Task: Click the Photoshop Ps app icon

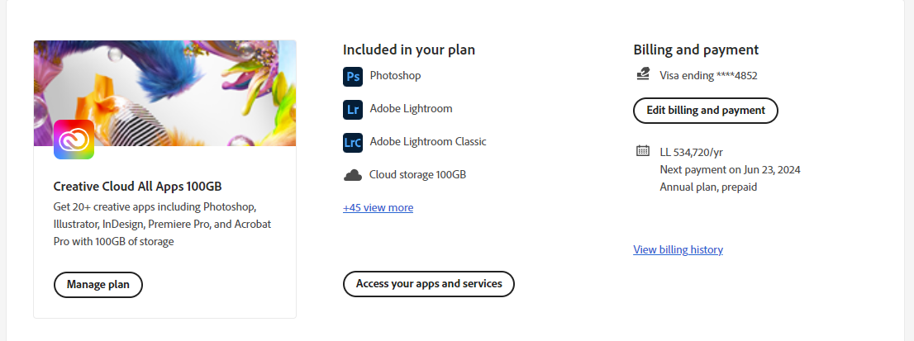Action: [x=353, y=76]
